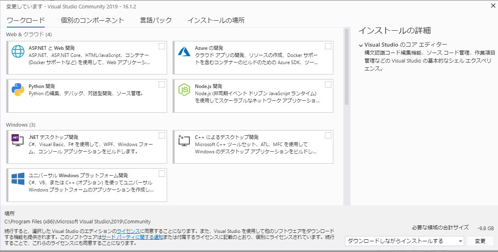Click the Python development snake icon
Image resolution: width=498 pixels, height=252 pixels.
point(18,90)
